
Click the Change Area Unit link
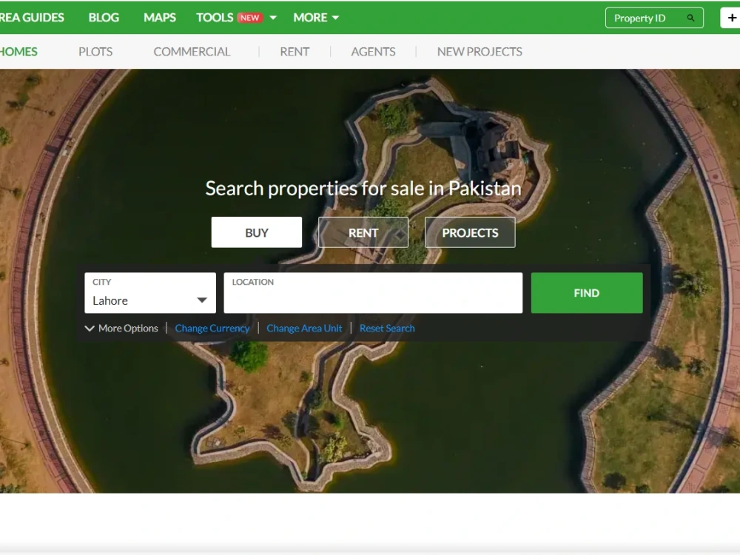[x=304, y=328]
